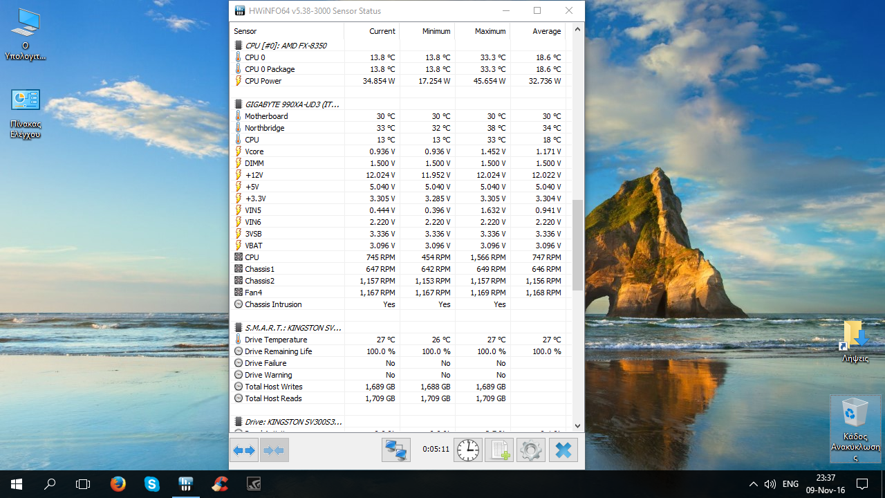Open taskbar search magnifier
This screenshot has width=885, height=498.
click(50, 484)
